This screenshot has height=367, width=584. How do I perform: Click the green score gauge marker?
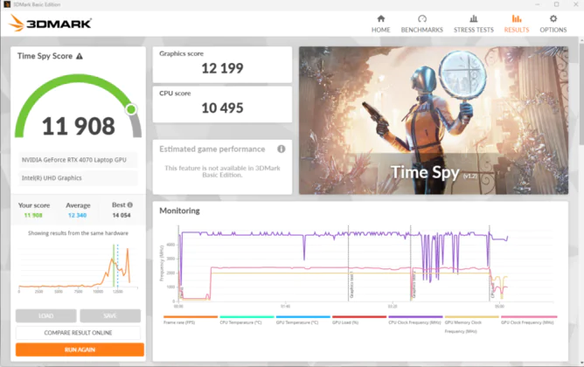coord(131,109)
